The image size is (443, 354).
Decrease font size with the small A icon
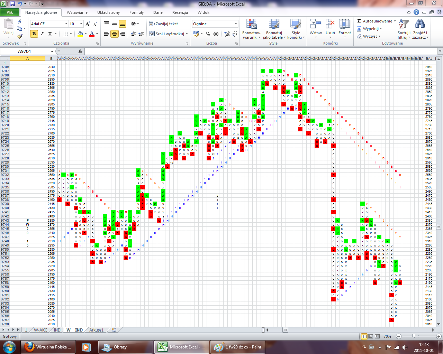(x=96, y=24)
